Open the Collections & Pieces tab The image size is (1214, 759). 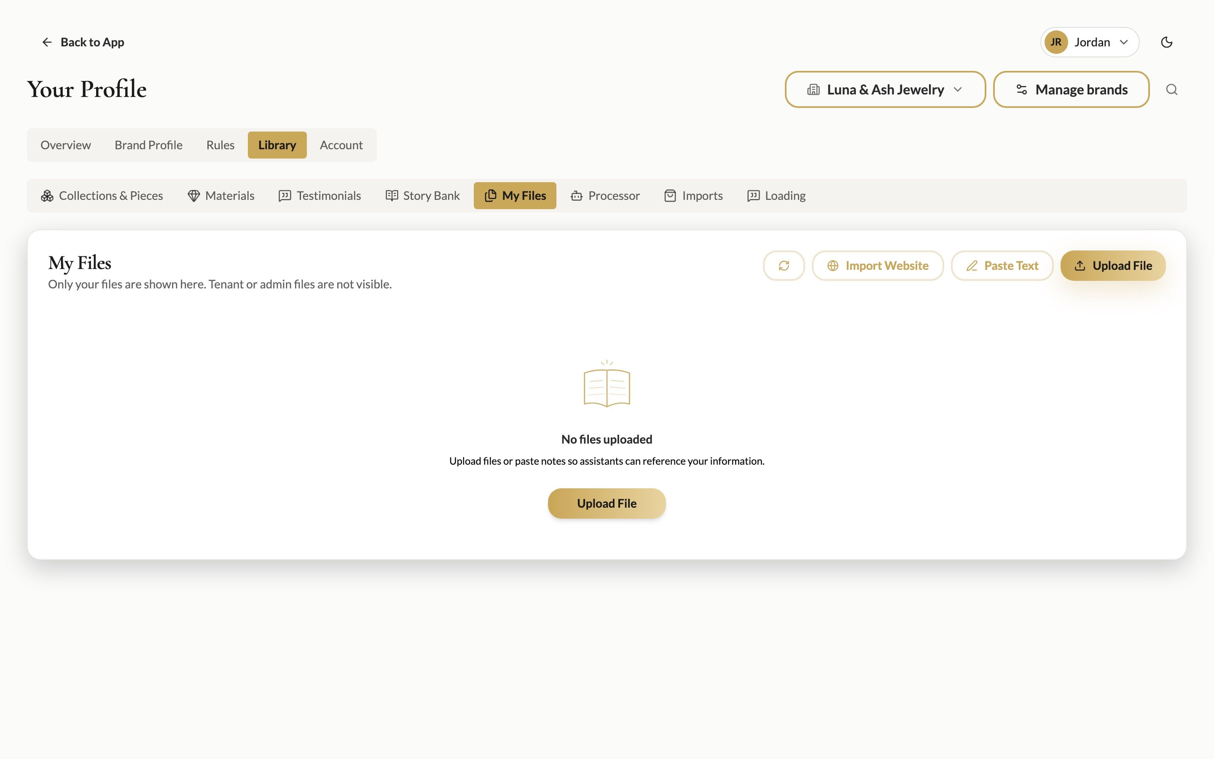pos(102,196)
